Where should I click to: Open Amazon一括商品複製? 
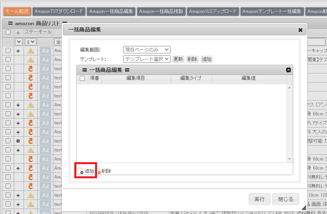(161, 11)
